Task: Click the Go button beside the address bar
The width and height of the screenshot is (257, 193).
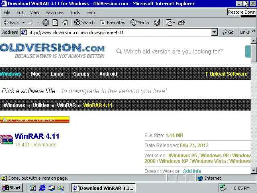Action: (x=228, y=32)
